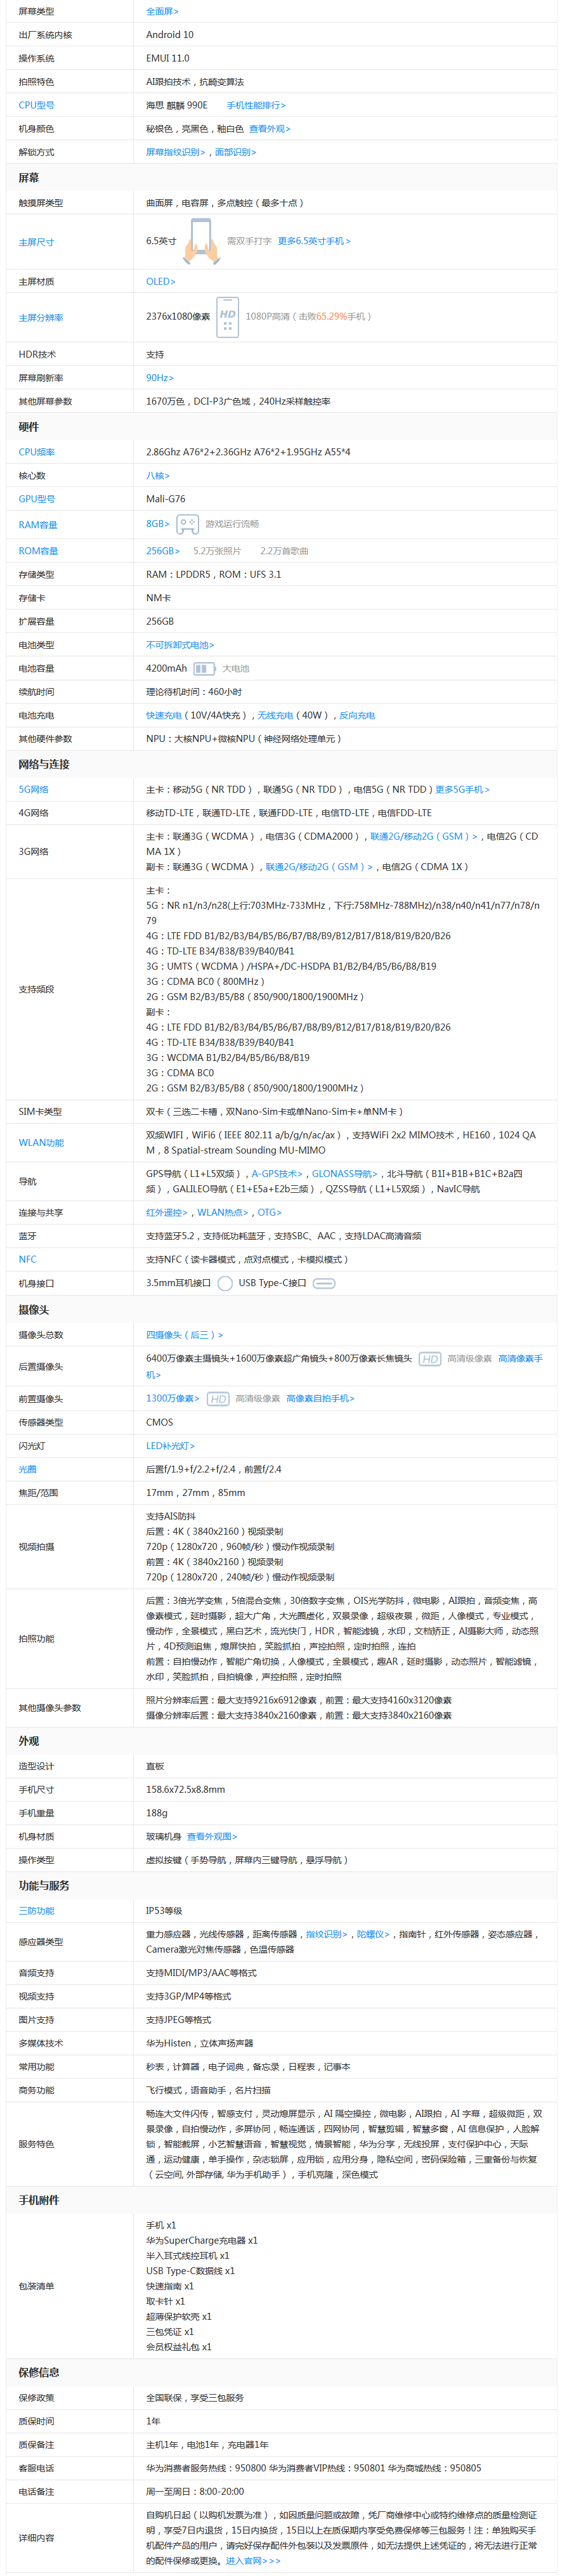Click the 红外遥控 link
The height and width of the screenshot is (2576, 574).
(x=167, y=1212)
